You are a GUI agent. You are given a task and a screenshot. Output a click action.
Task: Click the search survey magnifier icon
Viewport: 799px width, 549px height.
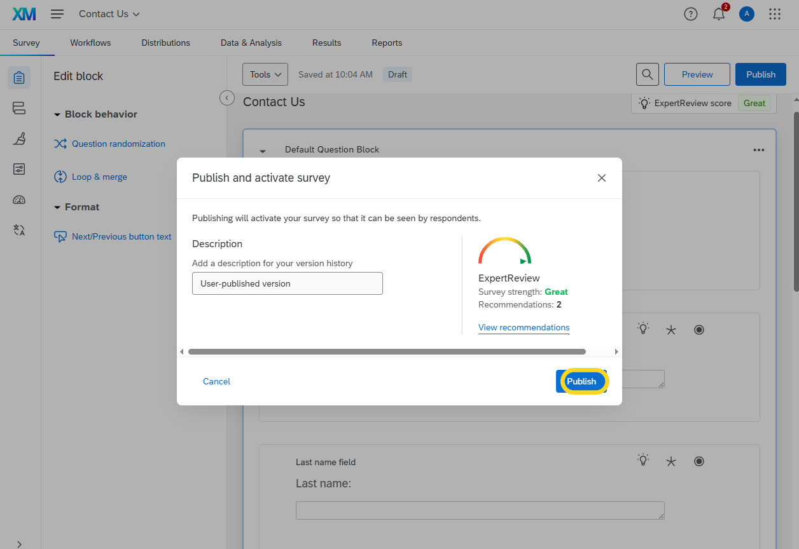(647, 74)
